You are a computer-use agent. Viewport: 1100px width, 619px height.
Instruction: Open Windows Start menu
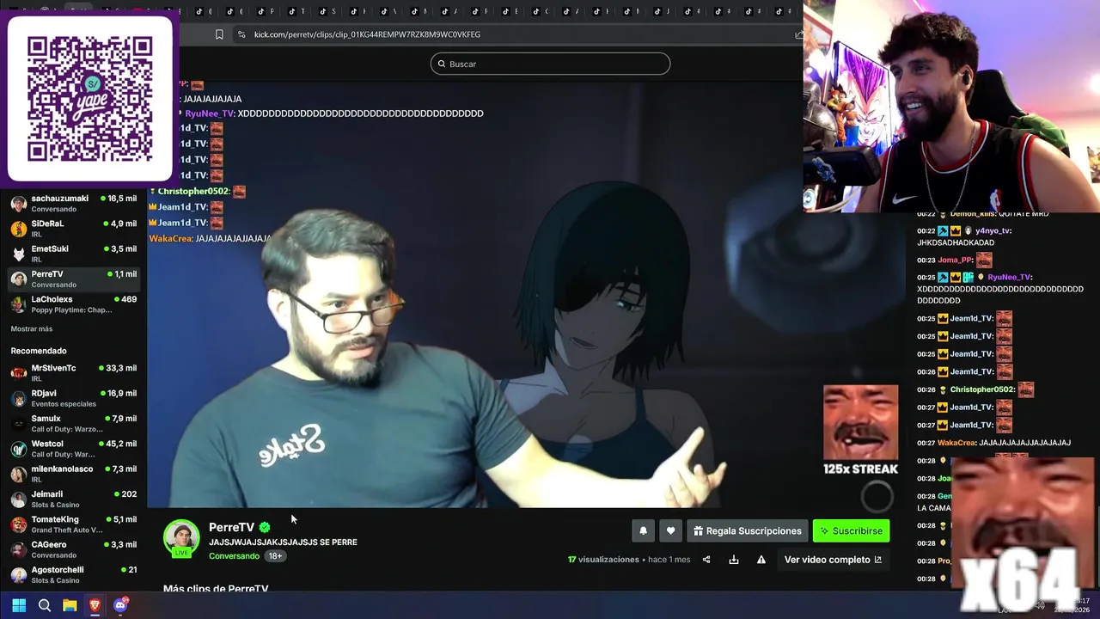[x=19, y=605]
